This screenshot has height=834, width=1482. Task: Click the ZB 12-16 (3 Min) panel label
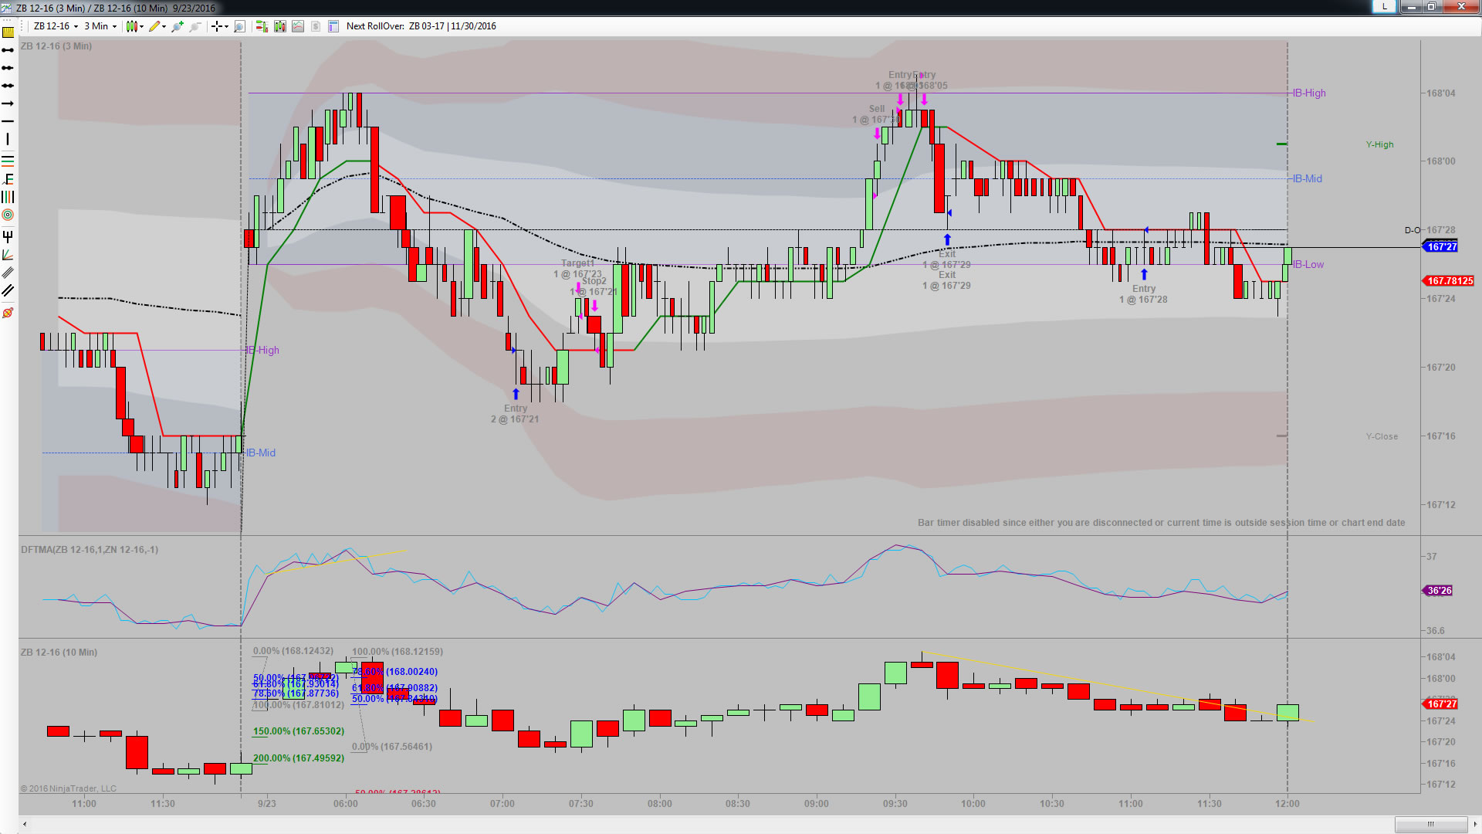coord(56,46)
